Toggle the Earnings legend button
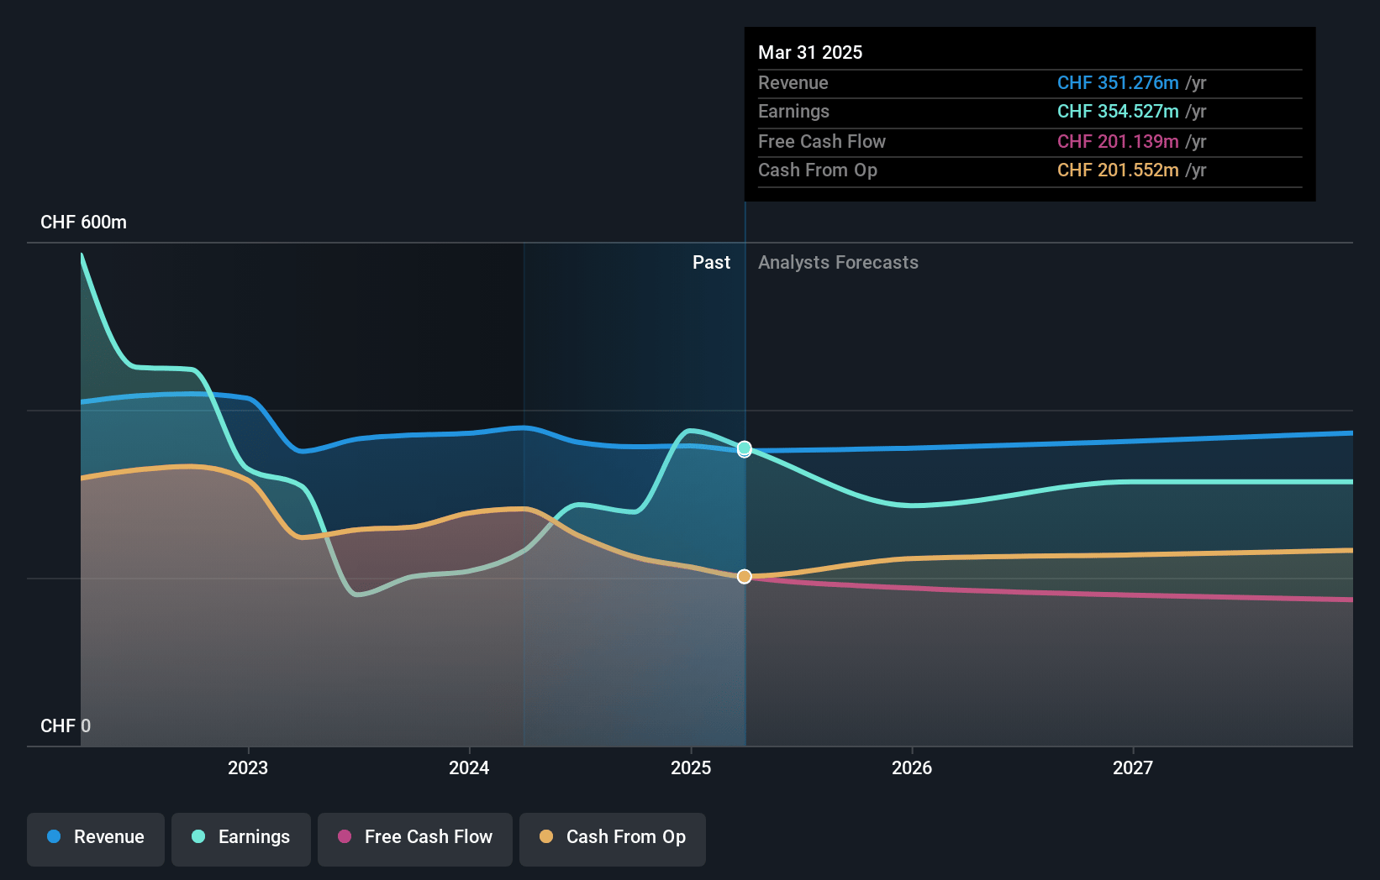 241,839
